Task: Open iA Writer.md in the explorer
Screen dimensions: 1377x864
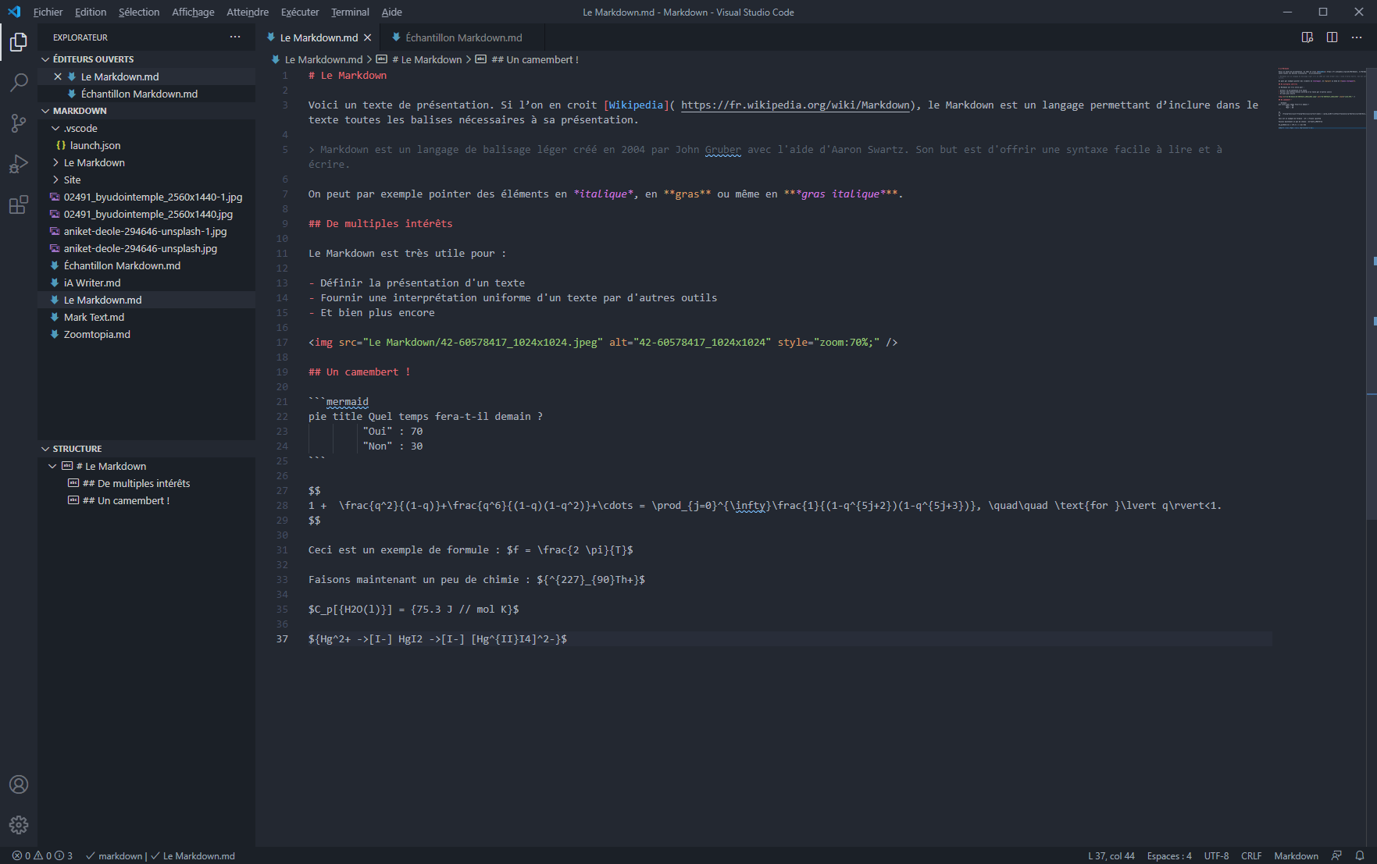Action: (x=92, y=283)
